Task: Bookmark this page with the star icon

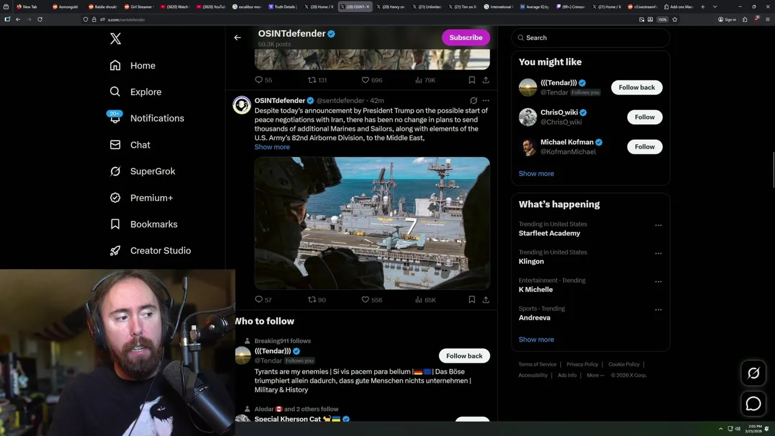Action: [x=674, y=19]
